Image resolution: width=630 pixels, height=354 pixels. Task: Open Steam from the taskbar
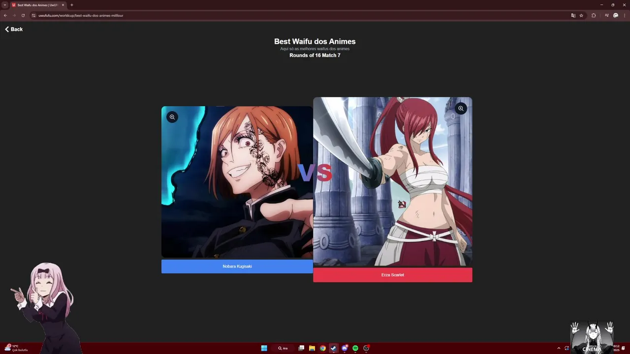click(x=334, y=348)
